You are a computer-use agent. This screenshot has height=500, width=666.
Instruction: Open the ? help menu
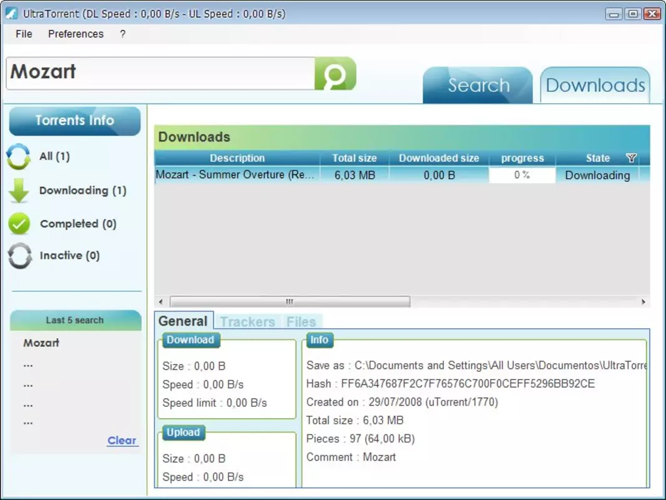coord(123,34)
